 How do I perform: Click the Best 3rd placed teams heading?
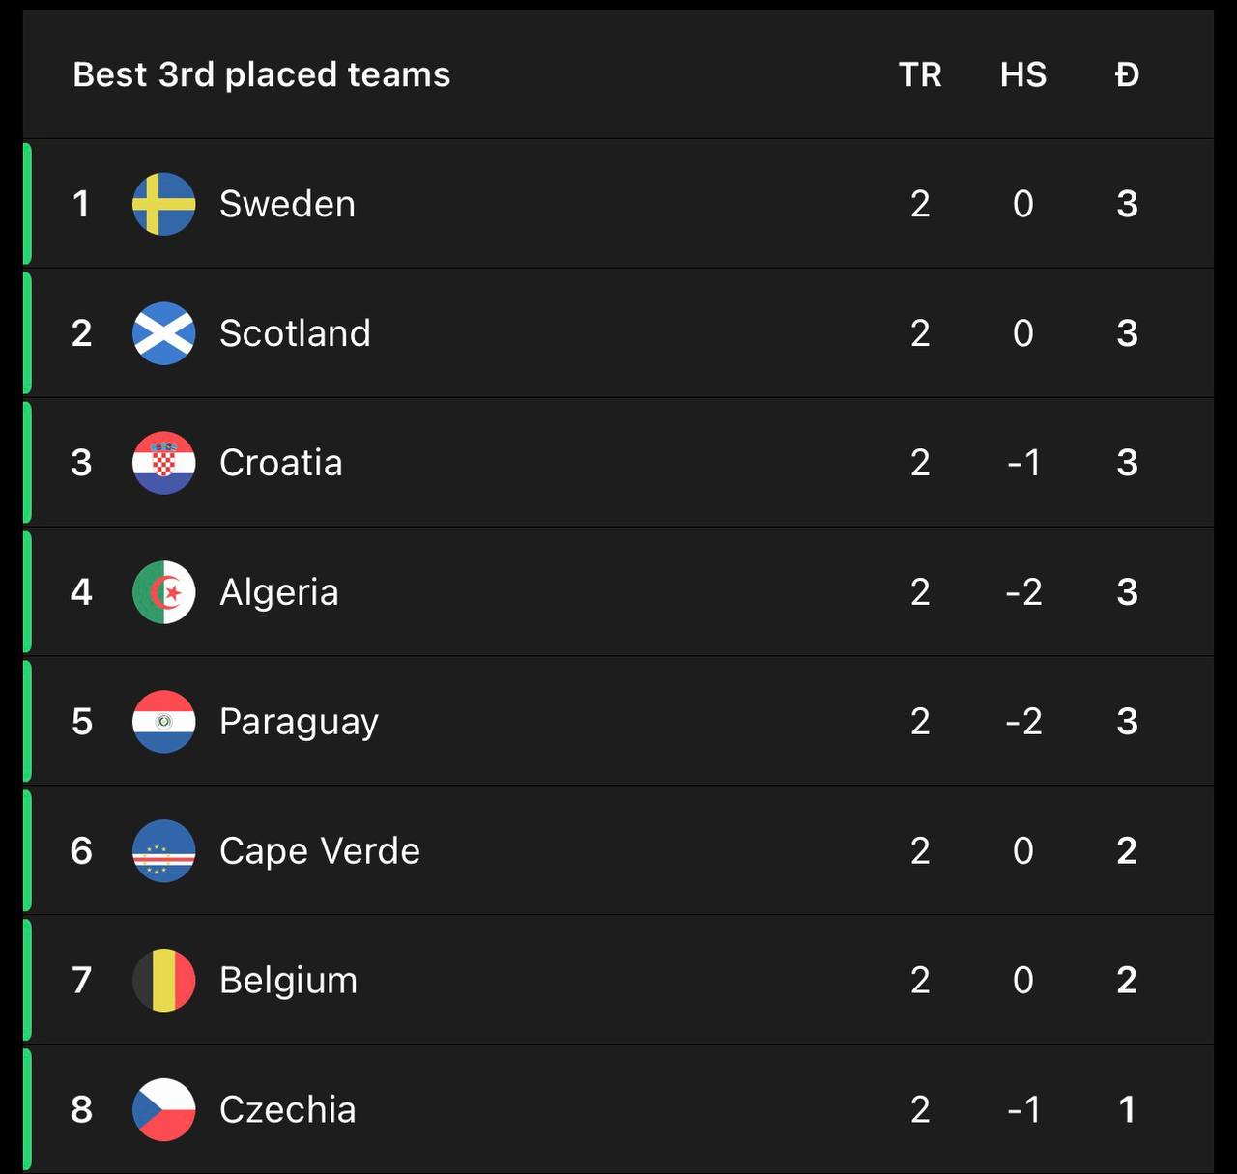click(262, 74)
